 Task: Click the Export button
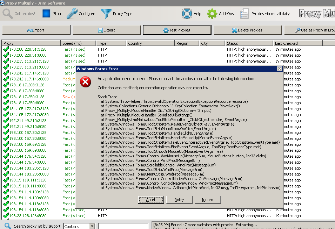point(107,30)
